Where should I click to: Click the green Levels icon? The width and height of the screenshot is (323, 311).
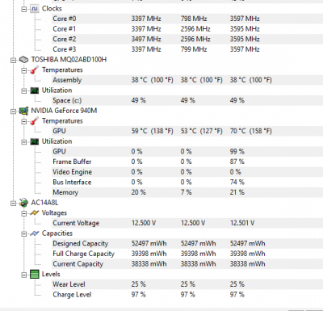[35, 275]
